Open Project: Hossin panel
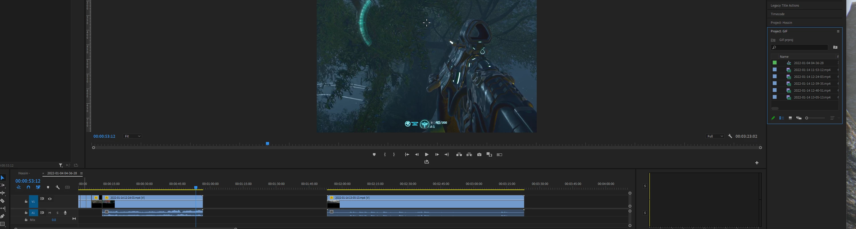The width and height of the screenshot is (856, 229). coord(781,23)
